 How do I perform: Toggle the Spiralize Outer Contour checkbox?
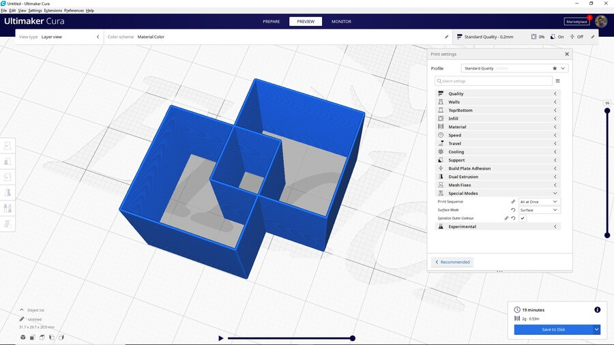point(523,218)
